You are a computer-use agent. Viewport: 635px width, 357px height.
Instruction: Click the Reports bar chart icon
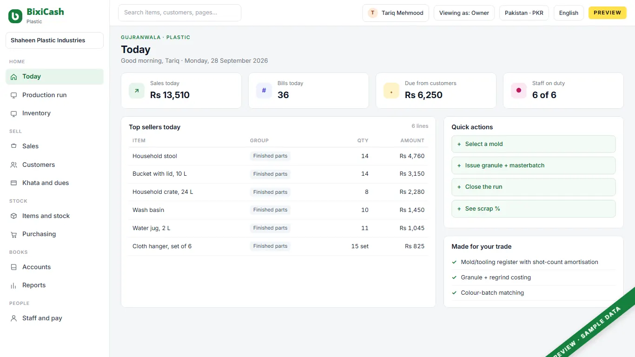tap(13, 285)
